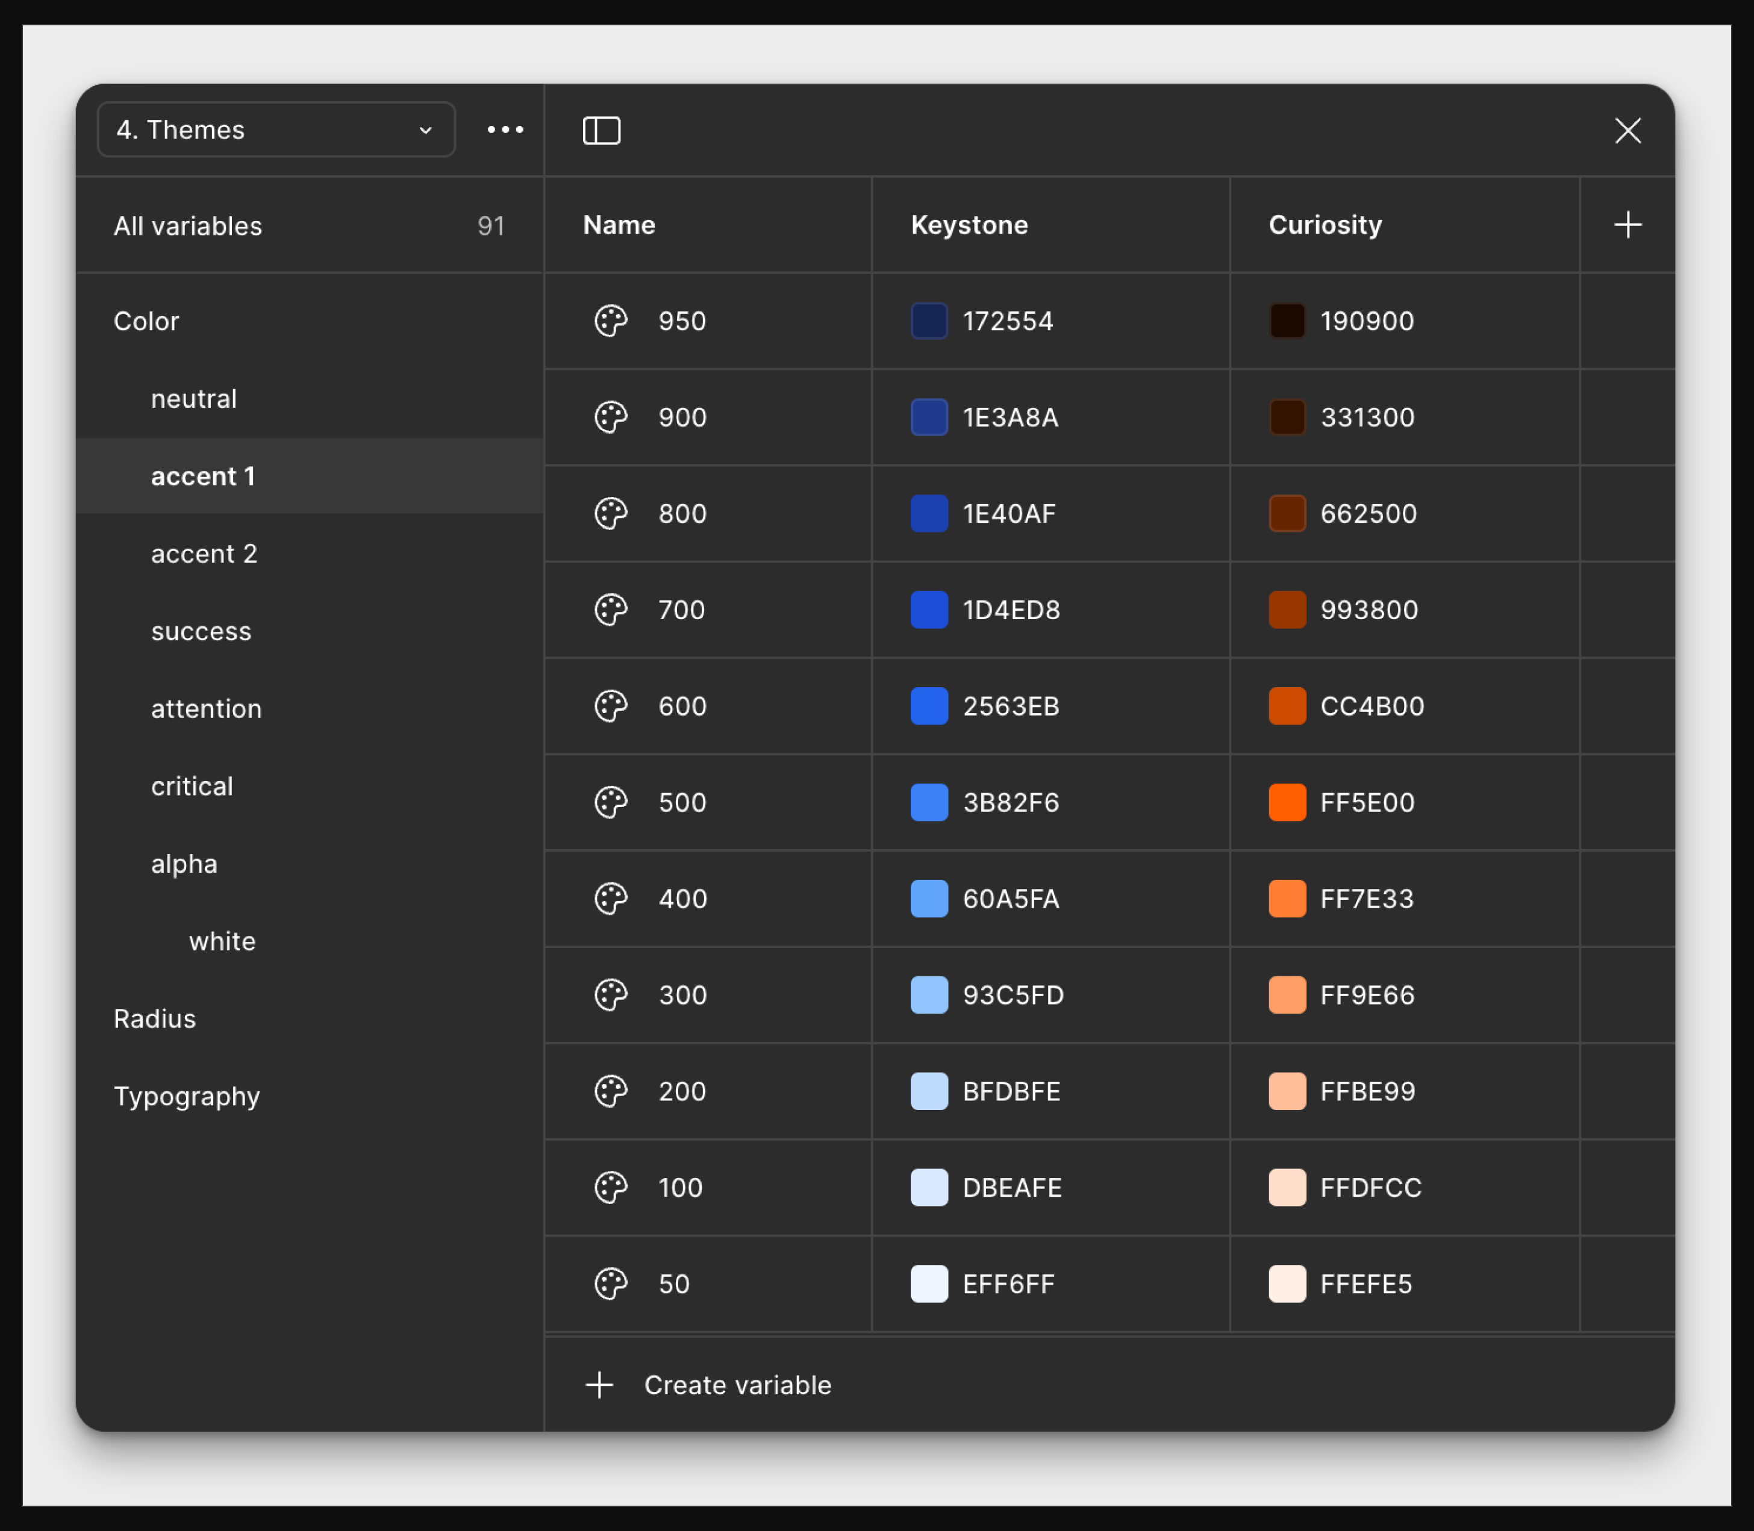Click the Keystone 3B82F6 blue swatch

click(x=929, y=802)
